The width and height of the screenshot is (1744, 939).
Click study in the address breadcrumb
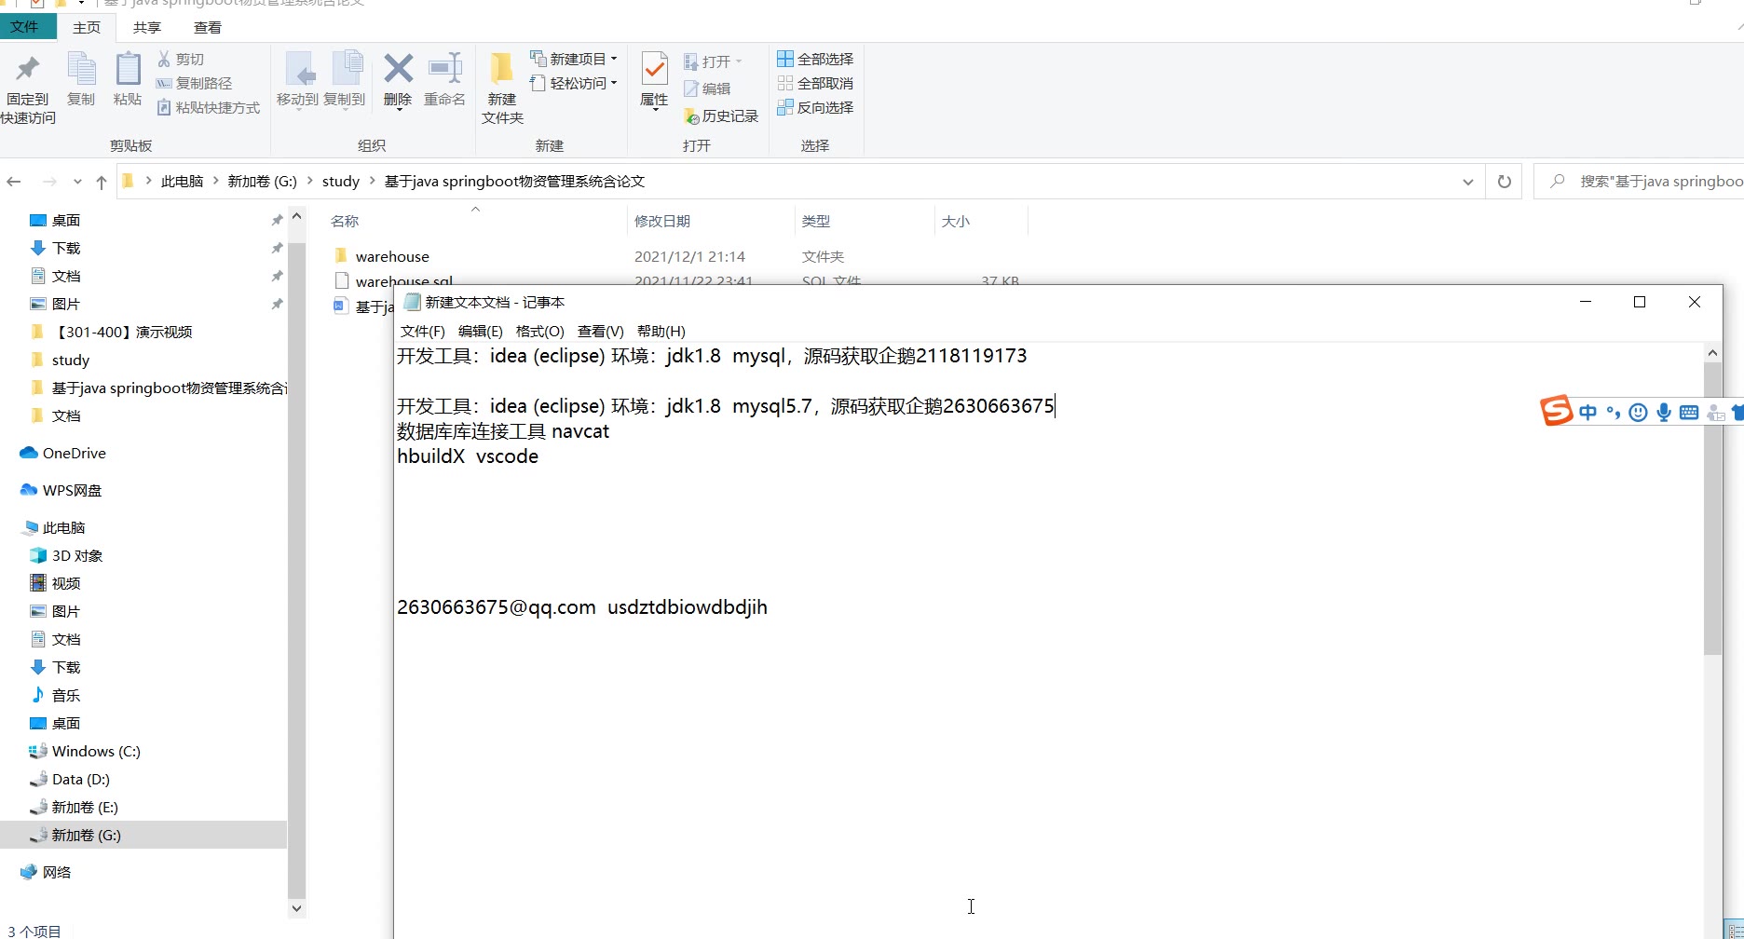(341, 181)
